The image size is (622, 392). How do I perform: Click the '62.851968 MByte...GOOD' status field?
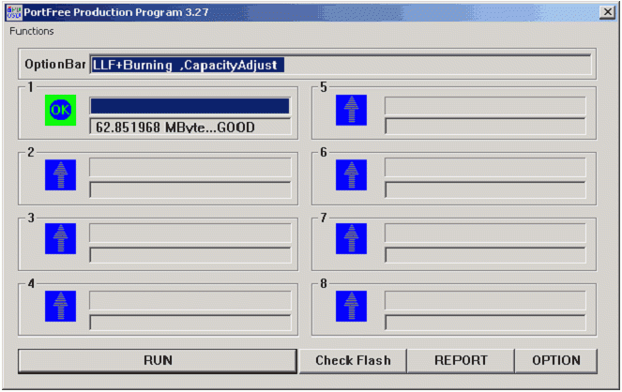click(190, 127)
